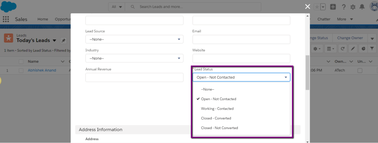Open the Setup gear icon
Image resolution: width=378 pixels, height=143 pixels.
coord(353,7)
